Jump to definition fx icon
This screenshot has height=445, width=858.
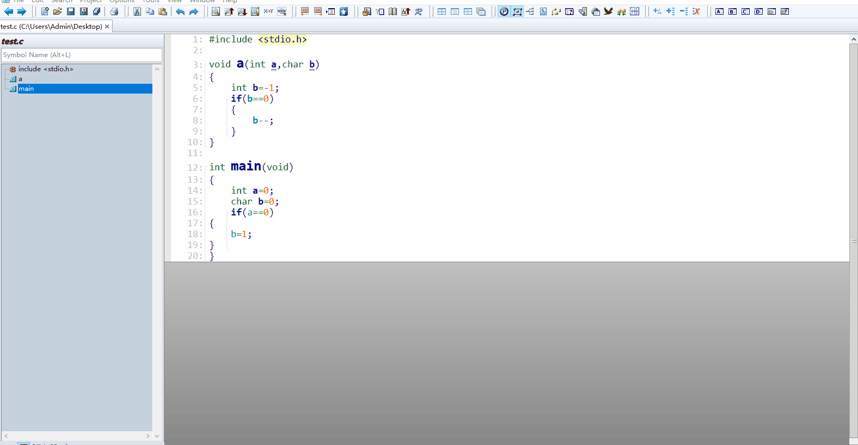click(x=406, y=11)
